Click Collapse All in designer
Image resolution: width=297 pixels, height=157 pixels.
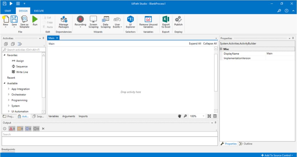click(210, 43)
